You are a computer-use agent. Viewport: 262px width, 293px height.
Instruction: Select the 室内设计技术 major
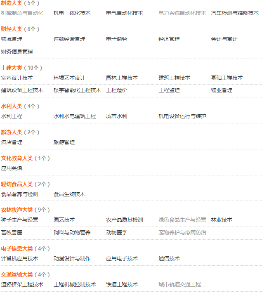click(x=17, y=78)
